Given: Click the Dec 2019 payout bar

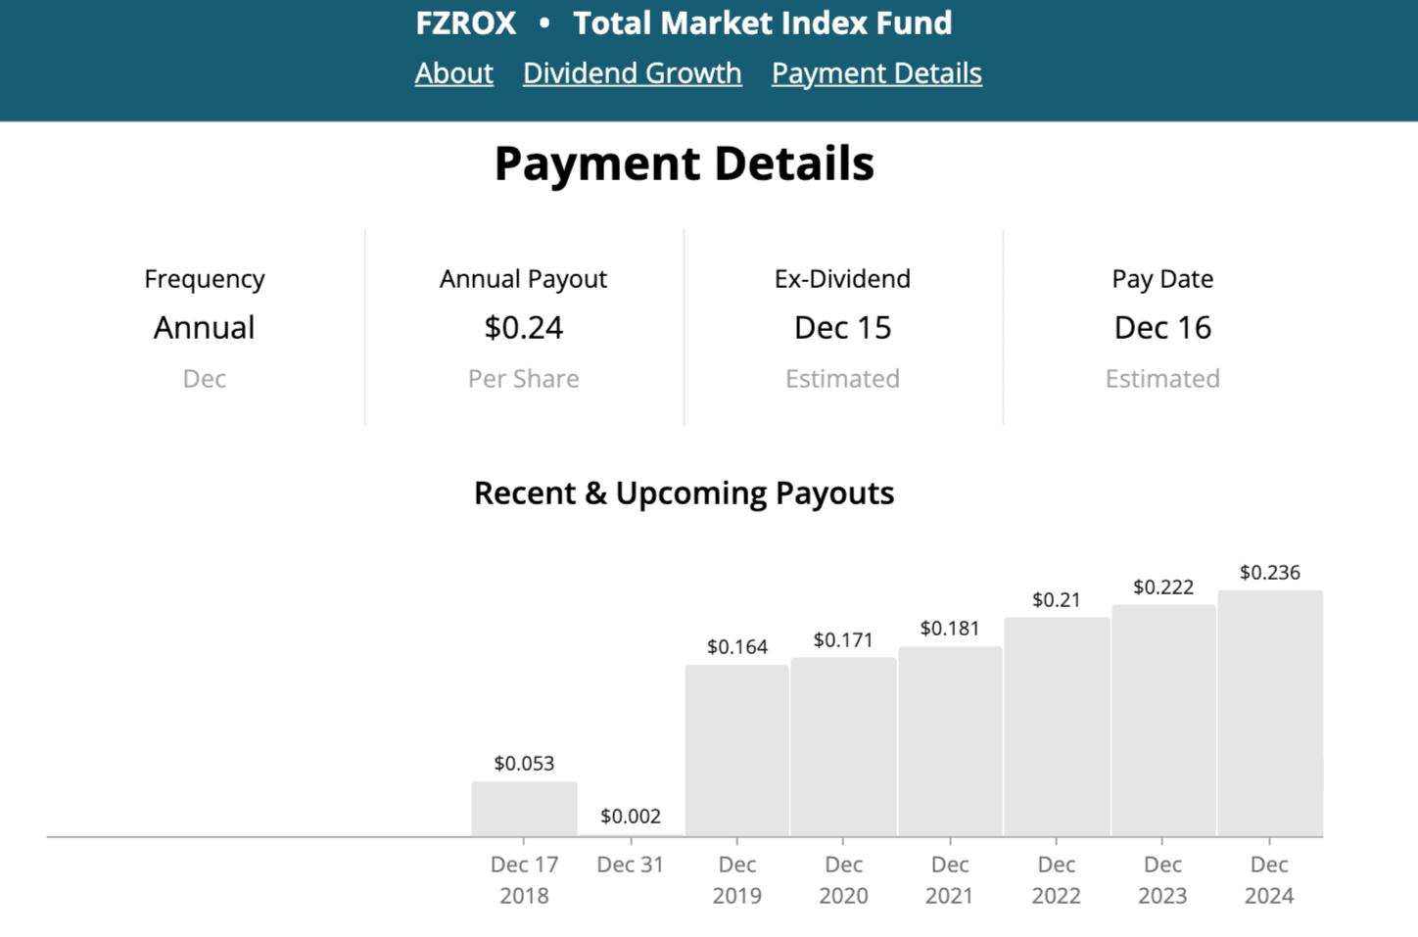Looking at the screenshot, I should click(x=737, y=751).
